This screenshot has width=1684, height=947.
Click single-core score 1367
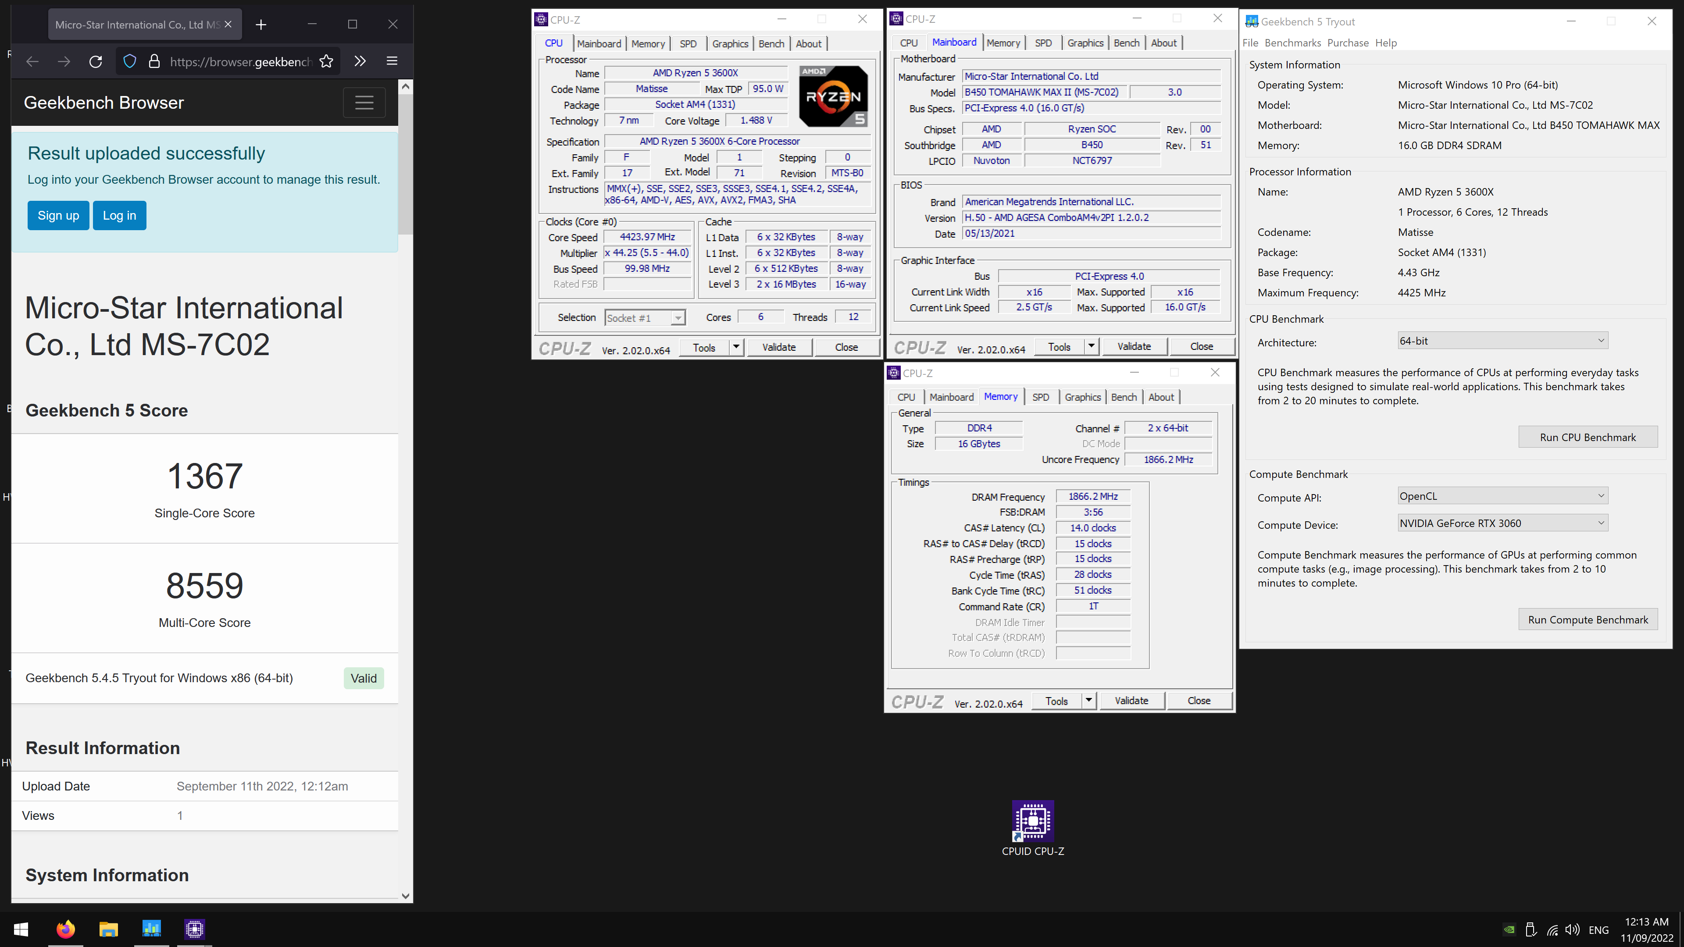pyautogui.click(x=205, y=476)
